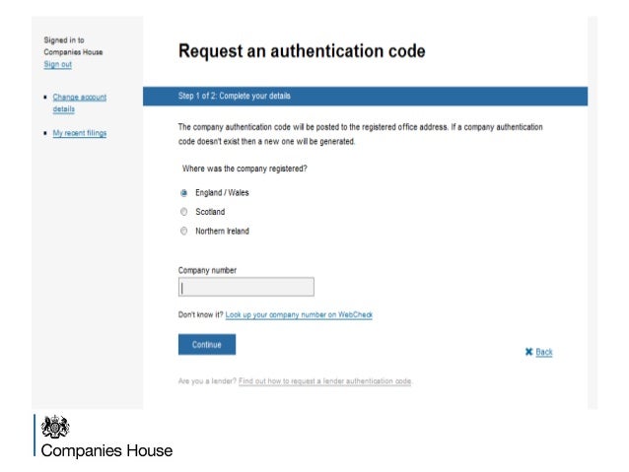Click the Step 1 of 2 header bar

click(365, 97)
